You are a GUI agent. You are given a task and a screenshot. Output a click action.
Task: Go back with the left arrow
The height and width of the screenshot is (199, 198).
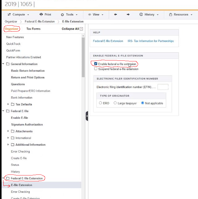point(115,15)
